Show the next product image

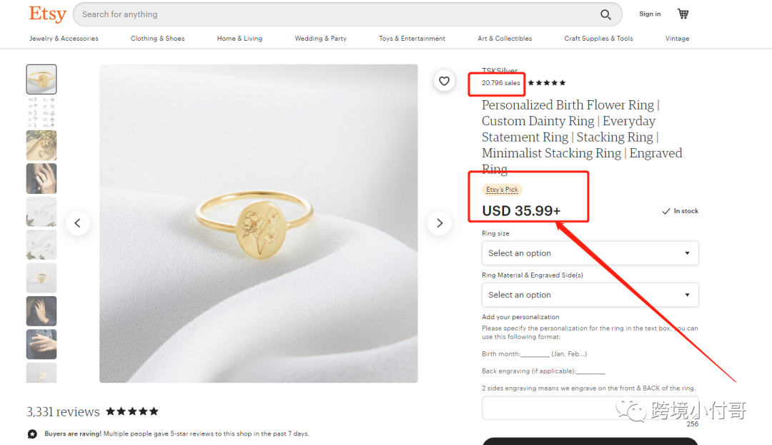[439, 222]
